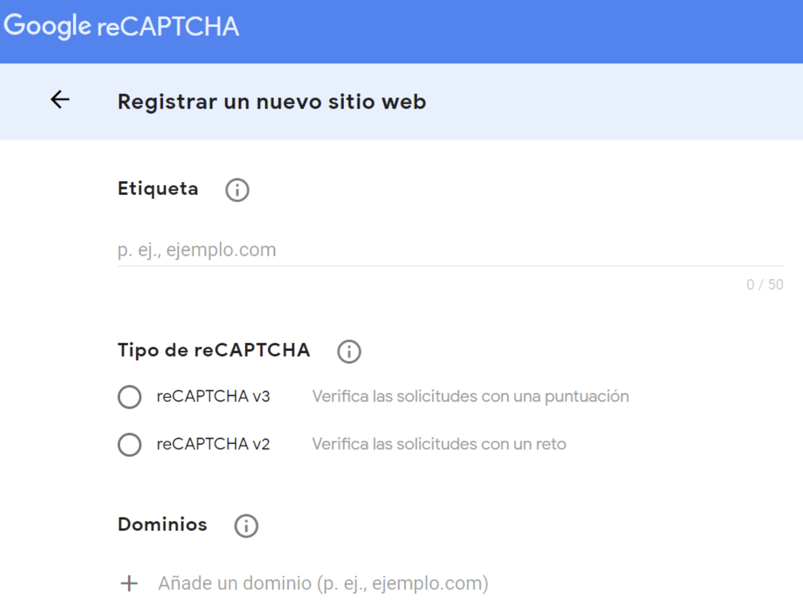
Task: Click the info icon beside Dominios
Action: coord(246,526)
